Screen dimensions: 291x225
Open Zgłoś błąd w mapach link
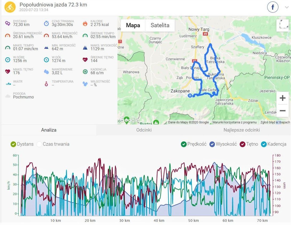[275, 122]
